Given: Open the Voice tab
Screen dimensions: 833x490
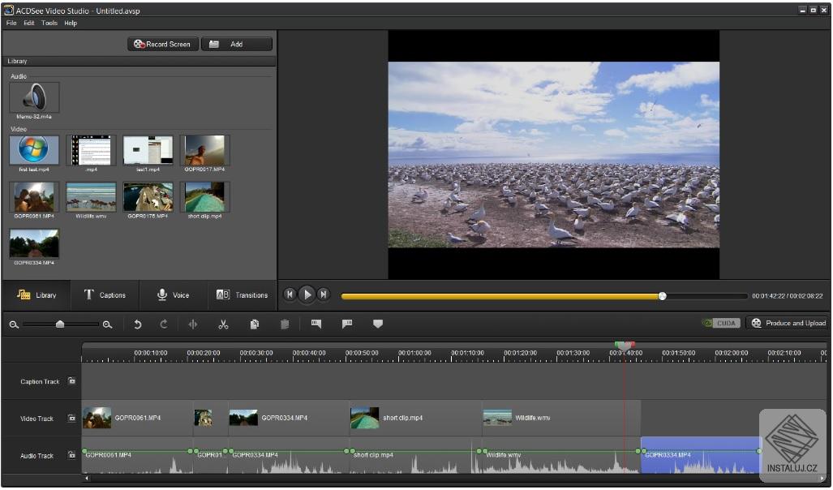Looking at the screenshot, I should tap(172, 294).
